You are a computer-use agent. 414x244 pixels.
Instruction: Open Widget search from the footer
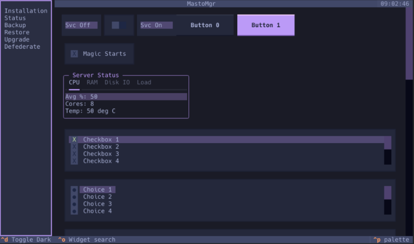[x=87, y=240]
